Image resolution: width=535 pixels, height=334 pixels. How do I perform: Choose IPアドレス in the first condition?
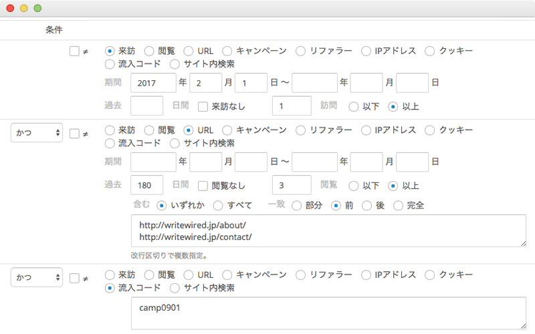(x=366, y=51)
